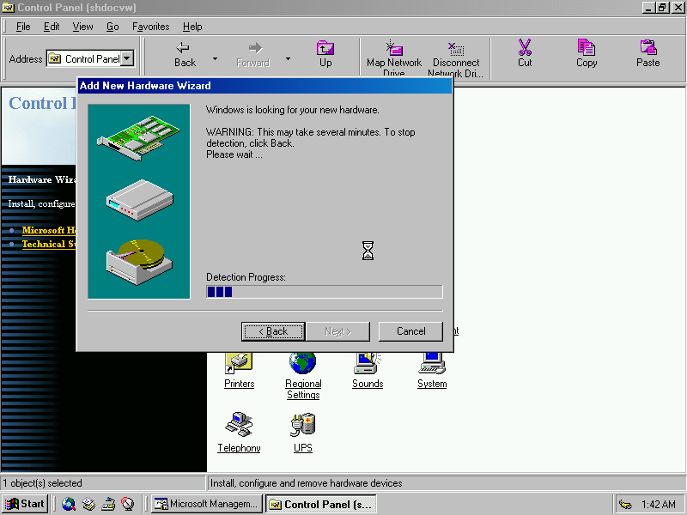Open the Forward button history dropdown arrow
Image resolution: width=687 pixels, height=515 pixels.
point(288,59)
